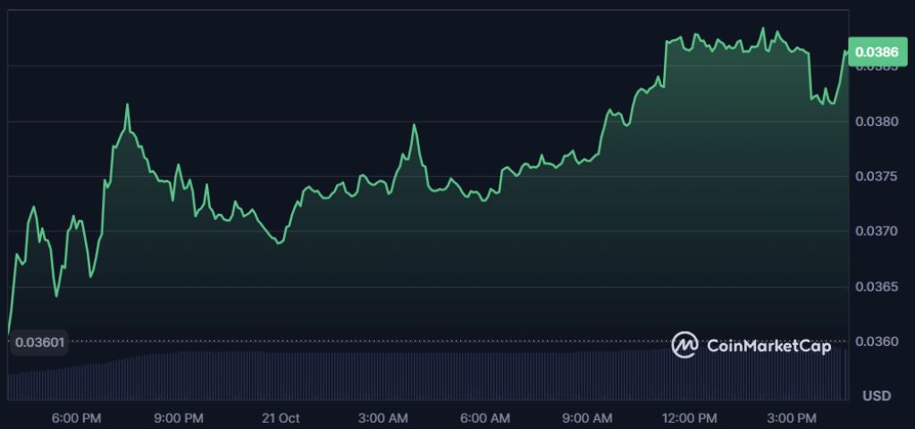Viewport: 915px width, 429px height.
Task: Select the 0.0370 price axis label
Action: click(877, 231)
